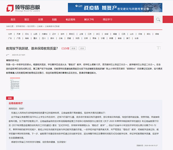Select the 重庆 region link
This screenshot has height=150, width=173.
(x=35, y=38)
